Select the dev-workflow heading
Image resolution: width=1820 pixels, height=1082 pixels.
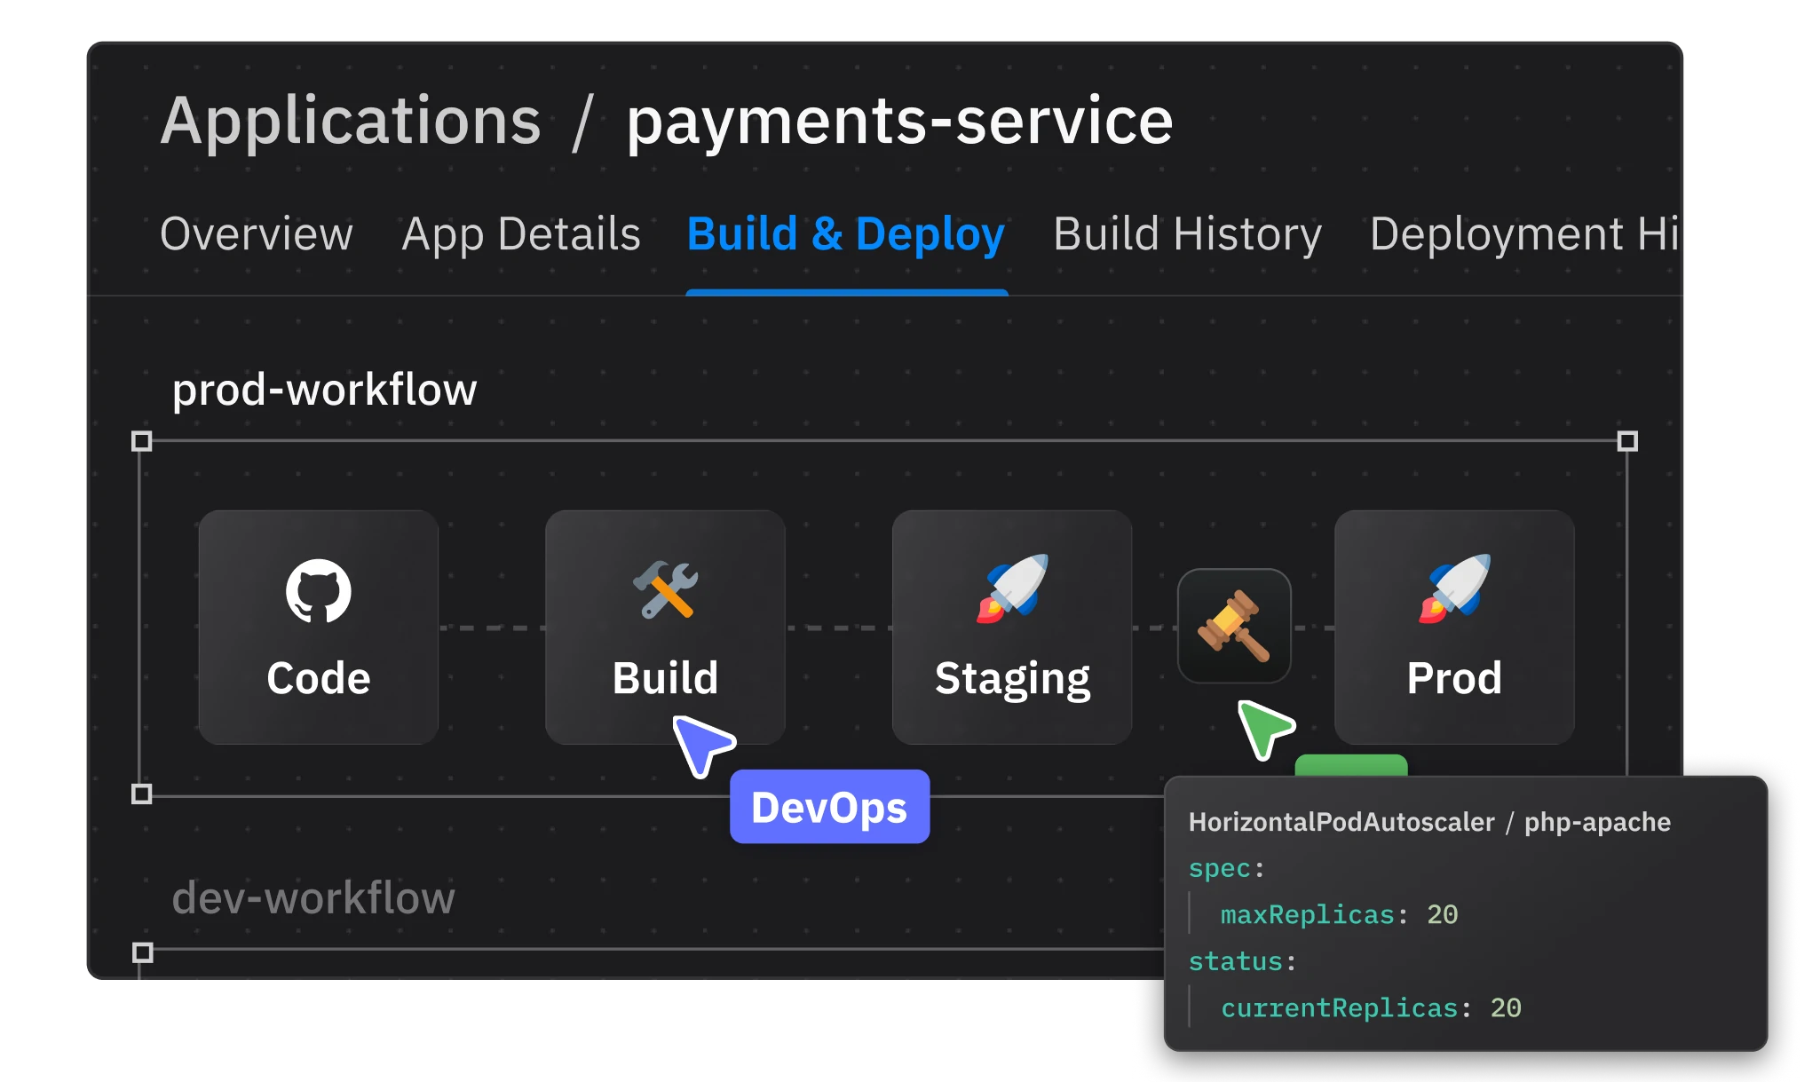tap(313, 897)
